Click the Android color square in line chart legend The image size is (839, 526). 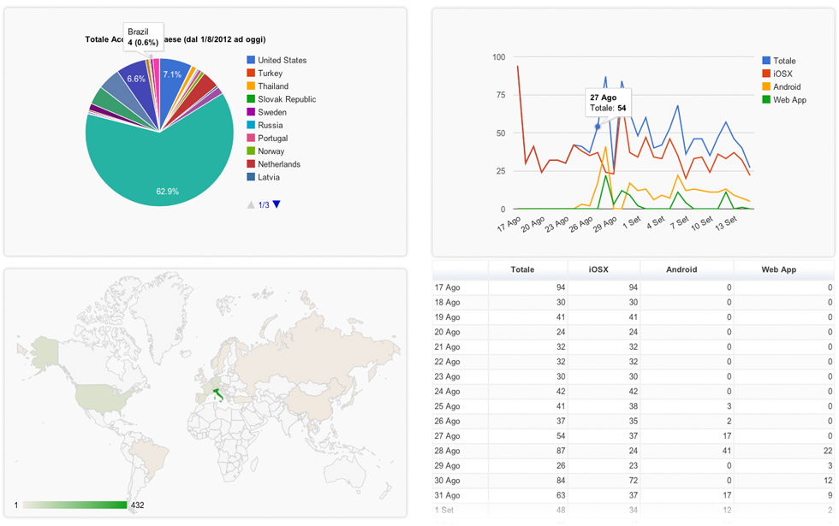click(x=766, y=86)
